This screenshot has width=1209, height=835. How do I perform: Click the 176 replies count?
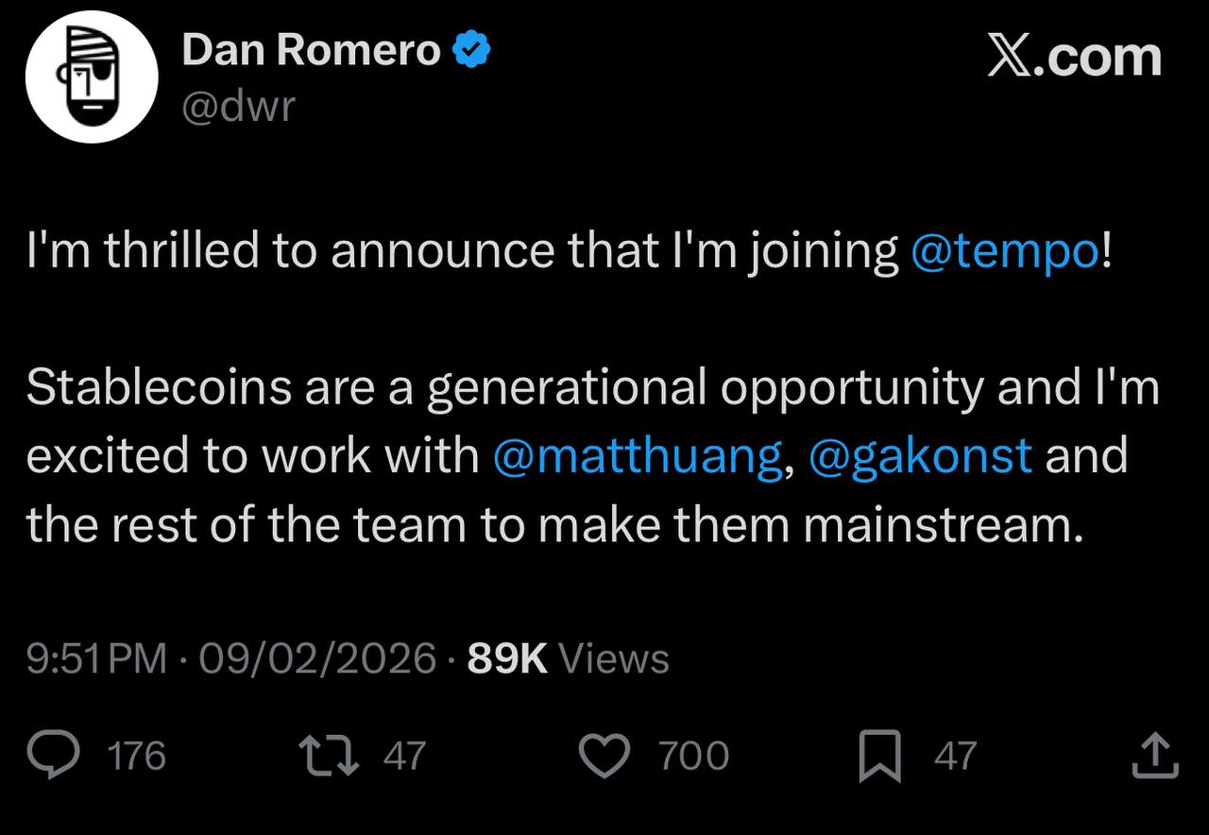click(138, 757)
